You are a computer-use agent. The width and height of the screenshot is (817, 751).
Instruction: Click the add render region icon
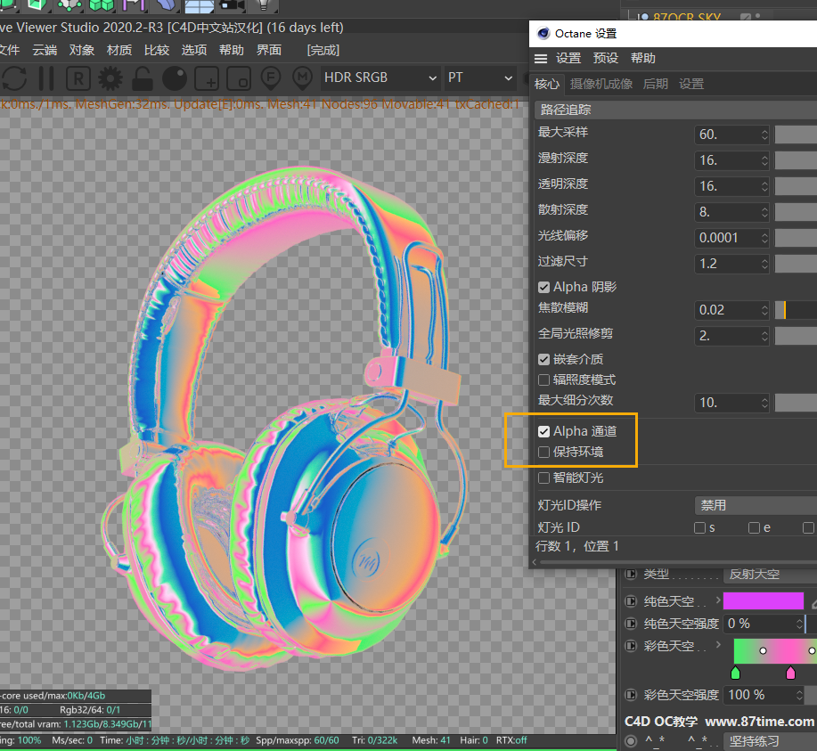pyautogui.click(x=207, y=78)
